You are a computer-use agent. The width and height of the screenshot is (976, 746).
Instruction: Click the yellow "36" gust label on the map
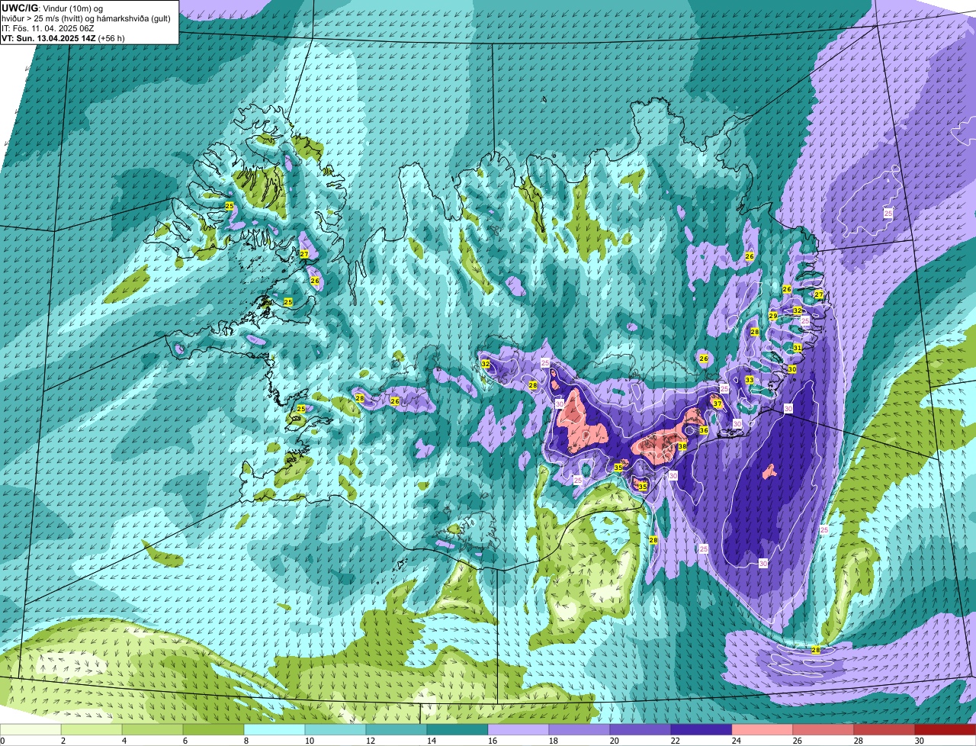(704, 430)
